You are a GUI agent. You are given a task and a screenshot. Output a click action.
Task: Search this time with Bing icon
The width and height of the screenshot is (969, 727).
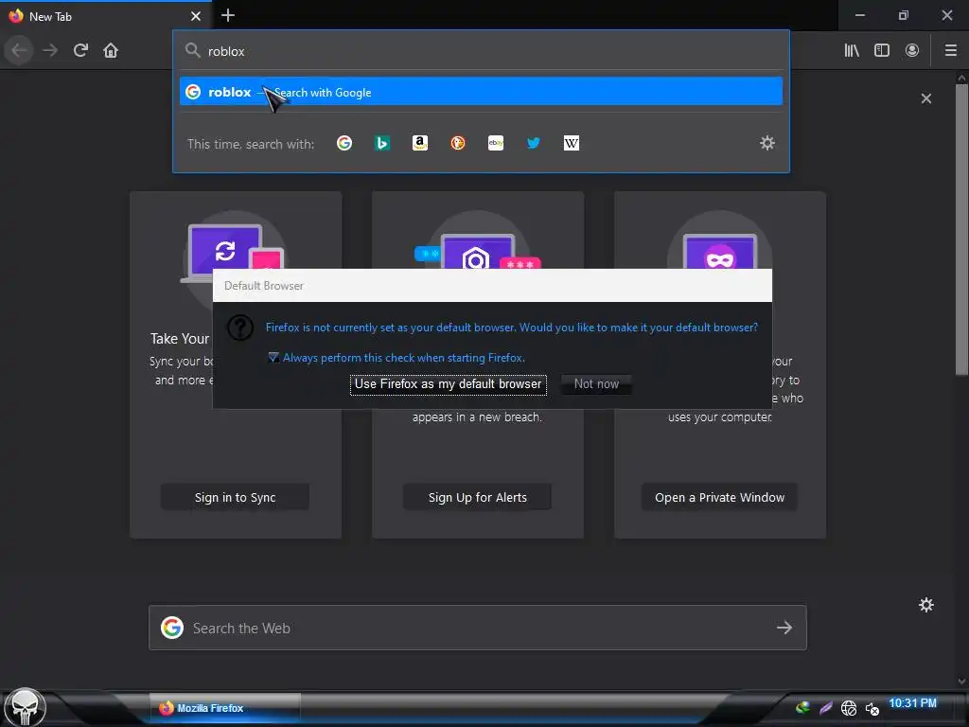[382, 144]
